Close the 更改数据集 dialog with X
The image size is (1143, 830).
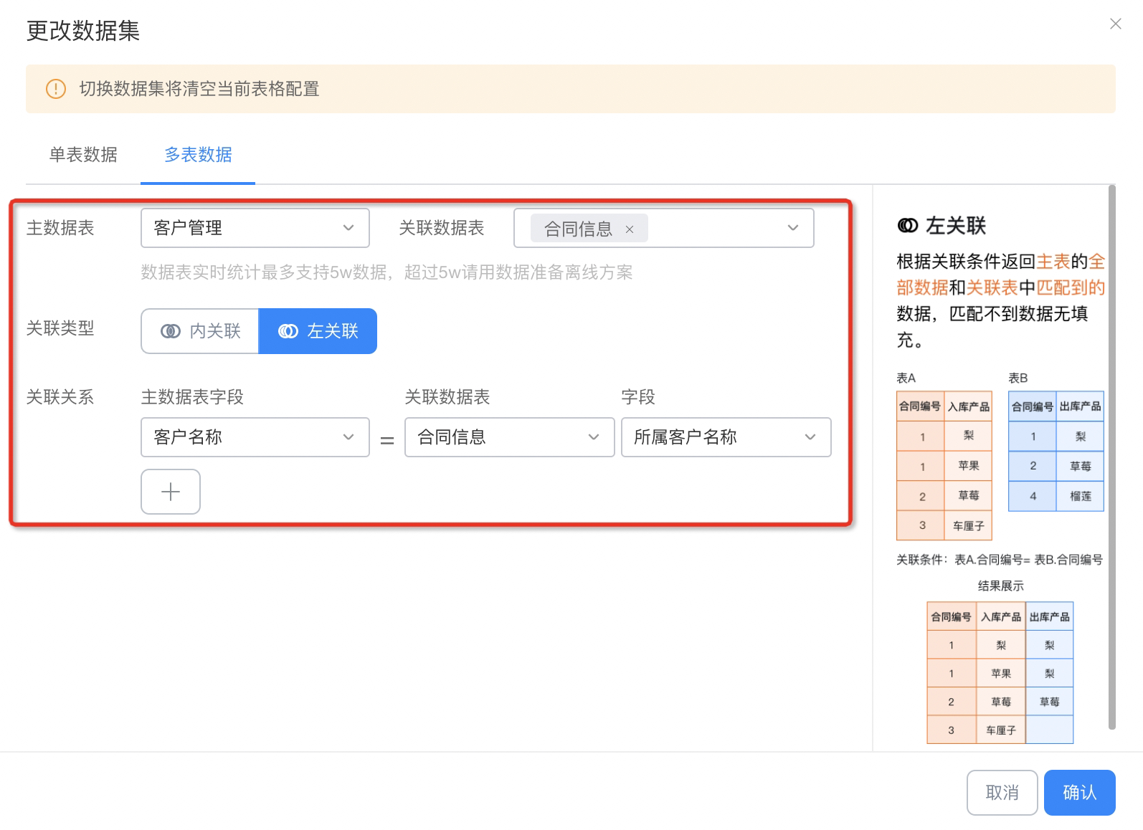coord(1115,24)
